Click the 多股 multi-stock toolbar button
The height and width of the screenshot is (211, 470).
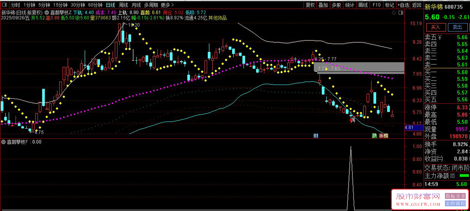point(336,5)
